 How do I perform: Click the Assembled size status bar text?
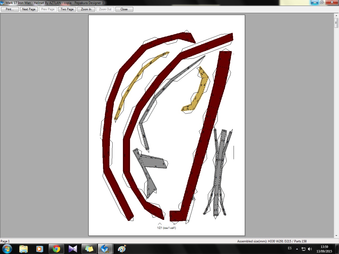pos(272,241)
